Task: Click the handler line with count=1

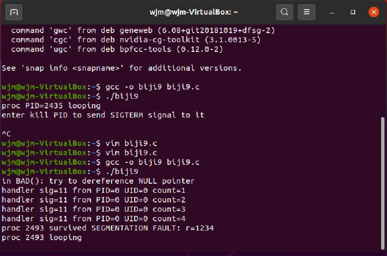Action: [94, 190]
